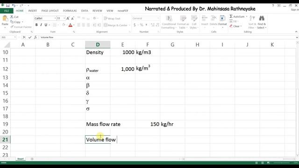The image size is (299, 168).
Task: Save the workbook from quick access toolbar
Action: 8,6
